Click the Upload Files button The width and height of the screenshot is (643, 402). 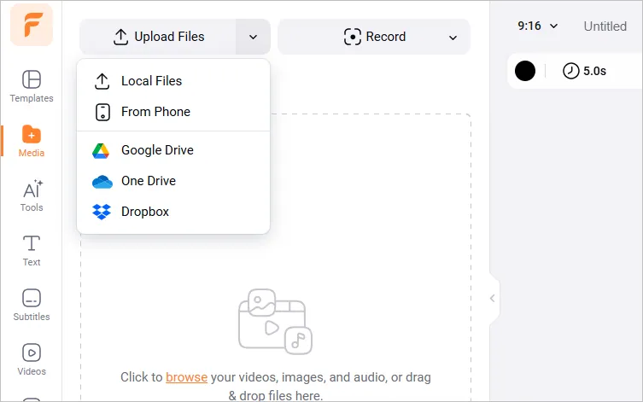point(158,37)
